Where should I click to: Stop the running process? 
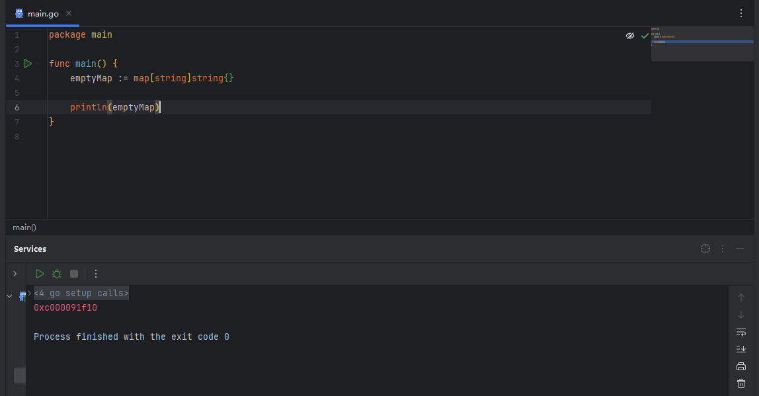(x=74, y=274)
